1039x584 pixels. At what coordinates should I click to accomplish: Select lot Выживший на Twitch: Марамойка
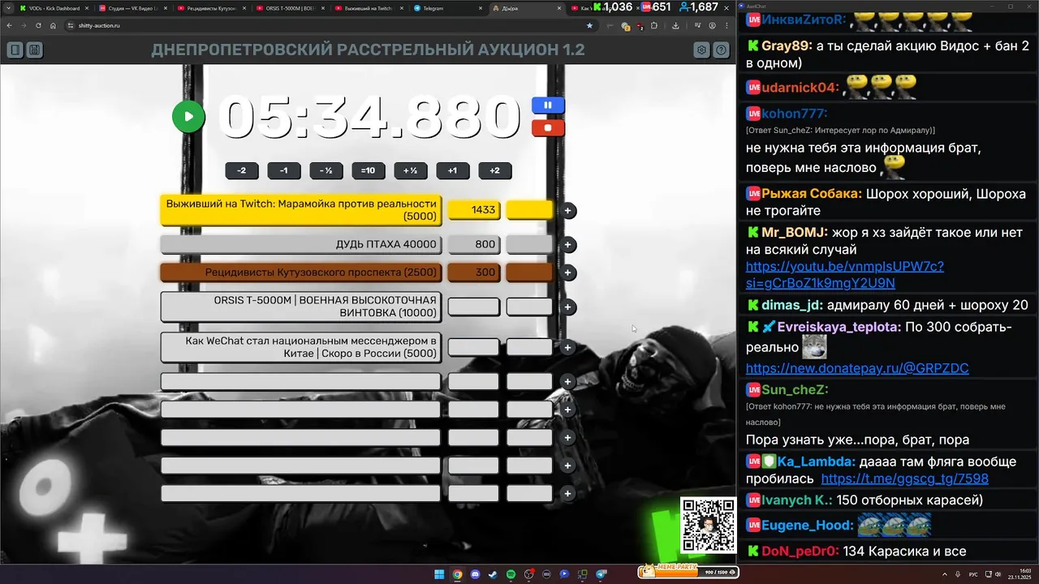coord(301,210)
